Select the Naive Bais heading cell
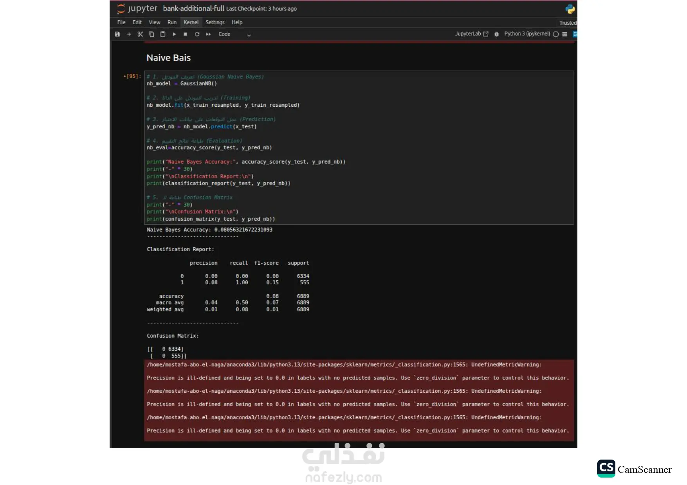 [168, 58]
